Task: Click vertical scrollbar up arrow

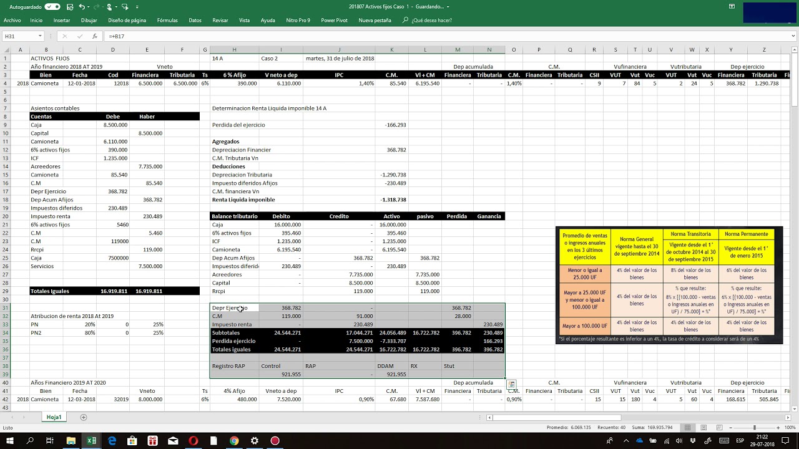Action: click(x=795, y=50)
